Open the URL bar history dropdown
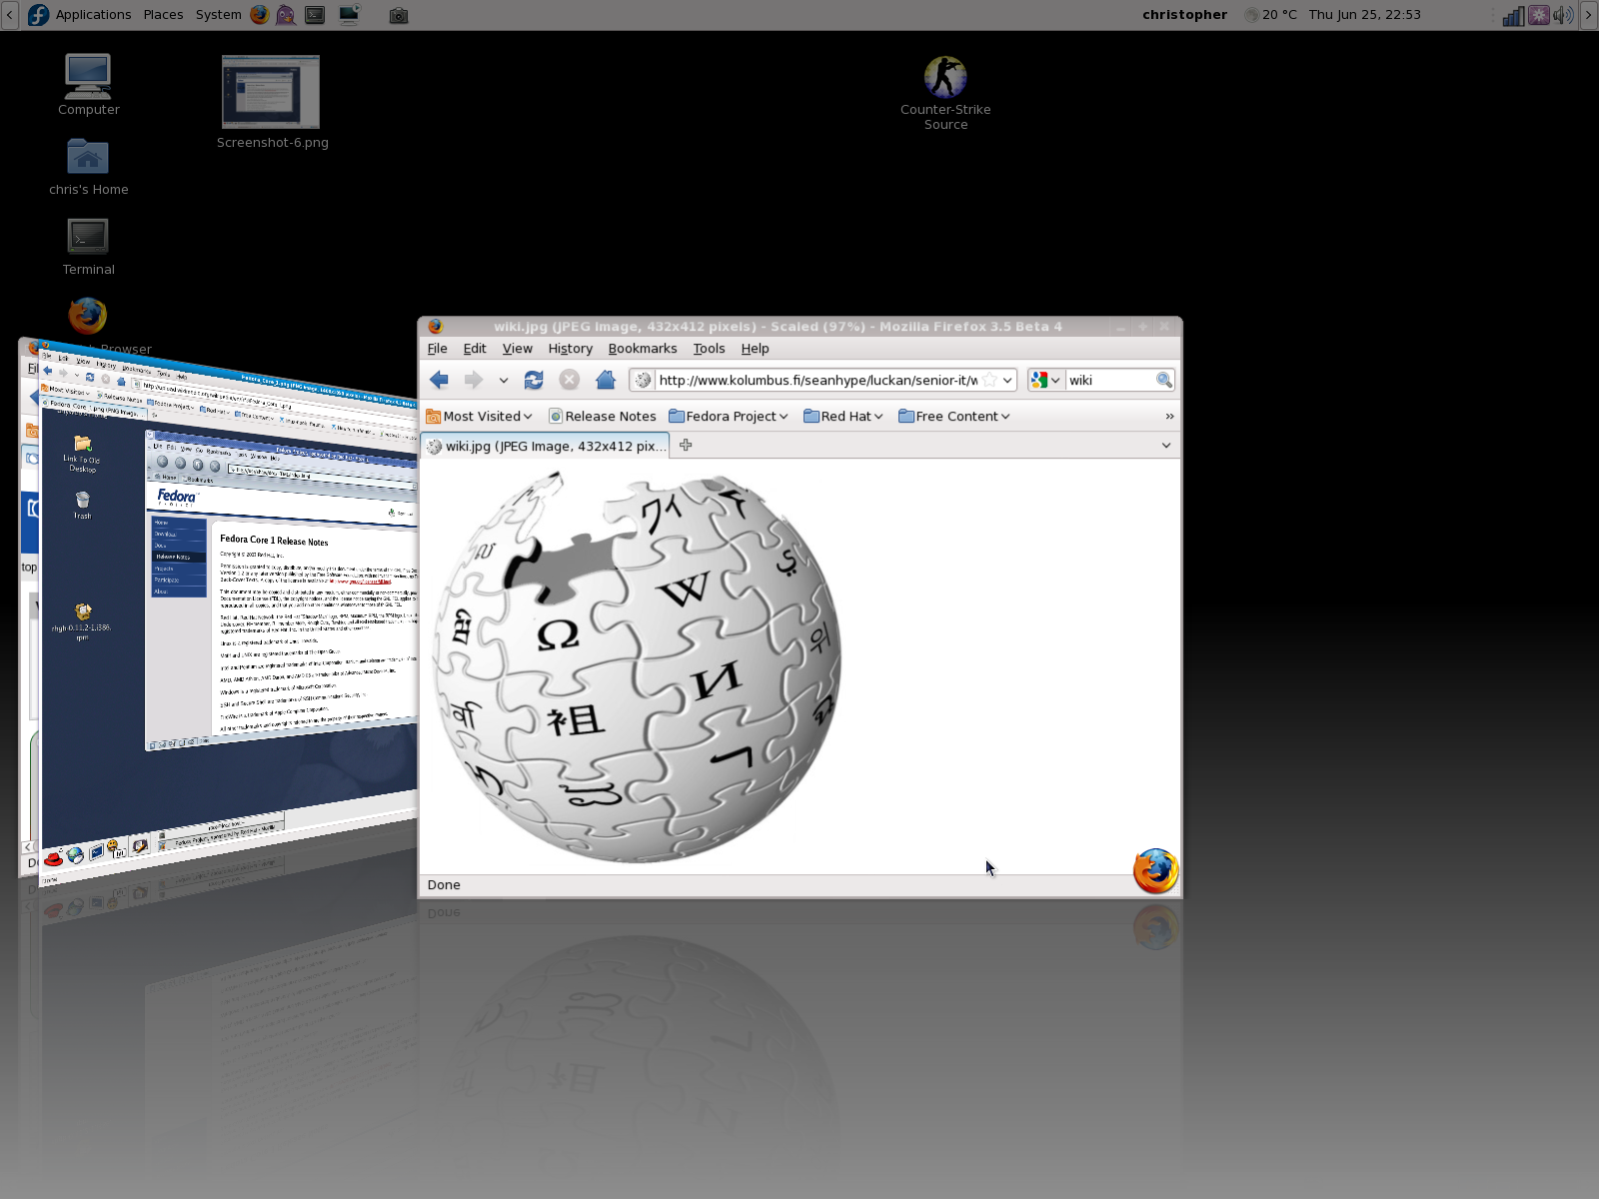 (1008, 380)
